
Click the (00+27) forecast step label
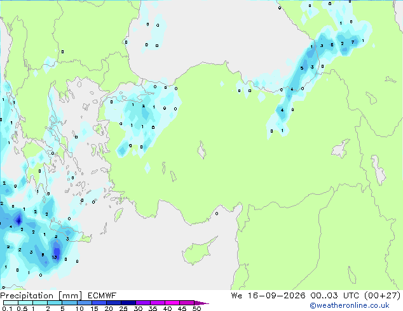point(382,296)
